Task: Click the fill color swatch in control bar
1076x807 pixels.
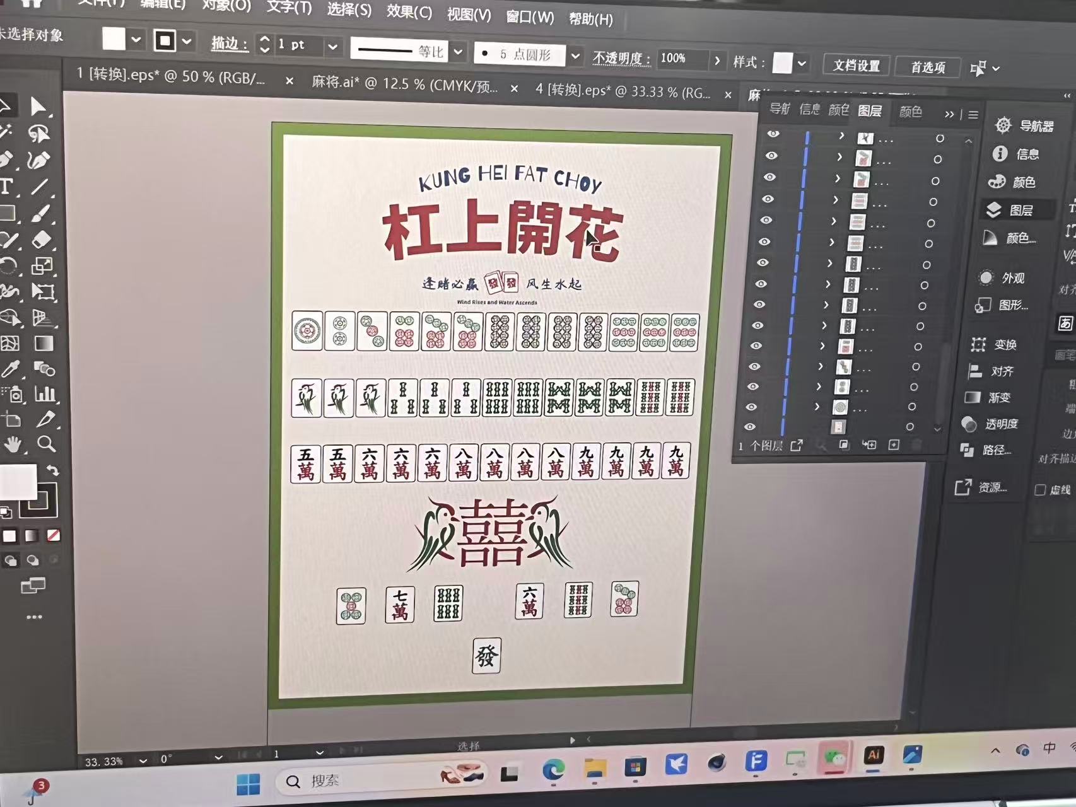Action: [x=114, y=39]
